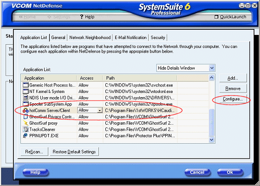
Task: Click the NT Kernel & System row icon
Action: (26, 92)
